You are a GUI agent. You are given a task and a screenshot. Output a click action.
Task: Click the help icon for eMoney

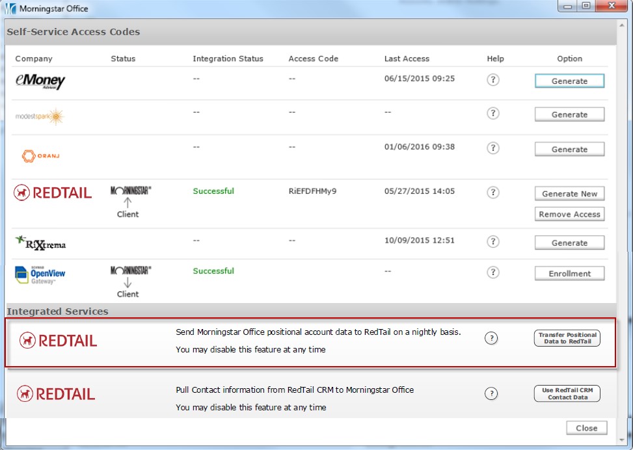[x=493, y=80]
